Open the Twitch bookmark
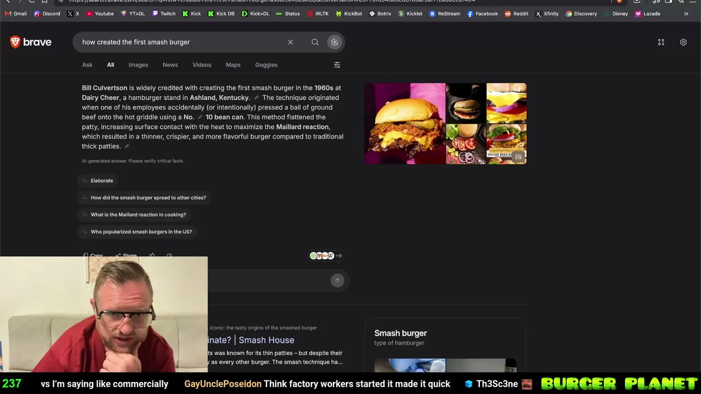The image size is (701, 394). (164, 14)
